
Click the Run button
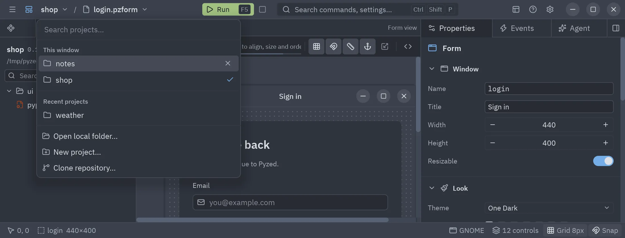tap(228, 9)
